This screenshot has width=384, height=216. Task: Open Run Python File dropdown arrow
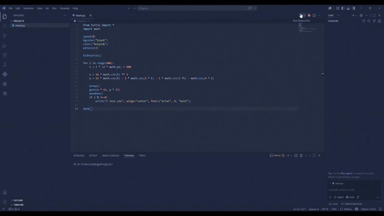click(304, 15)
